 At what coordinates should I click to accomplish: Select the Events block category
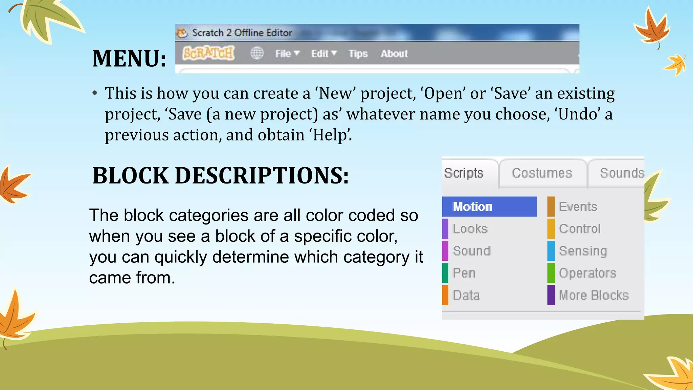pos(578,207)
